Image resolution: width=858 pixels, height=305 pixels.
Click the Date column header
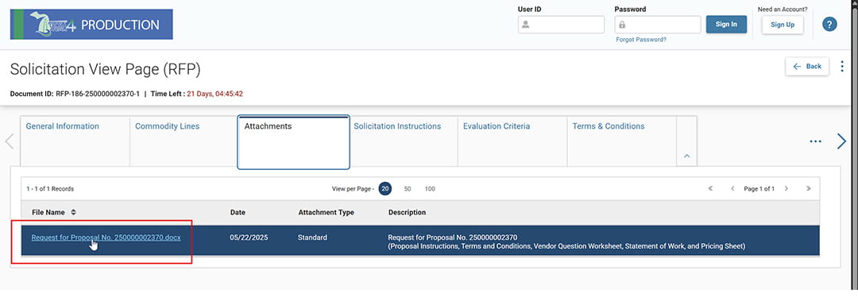pyautogui.click(x=238, y=212)
